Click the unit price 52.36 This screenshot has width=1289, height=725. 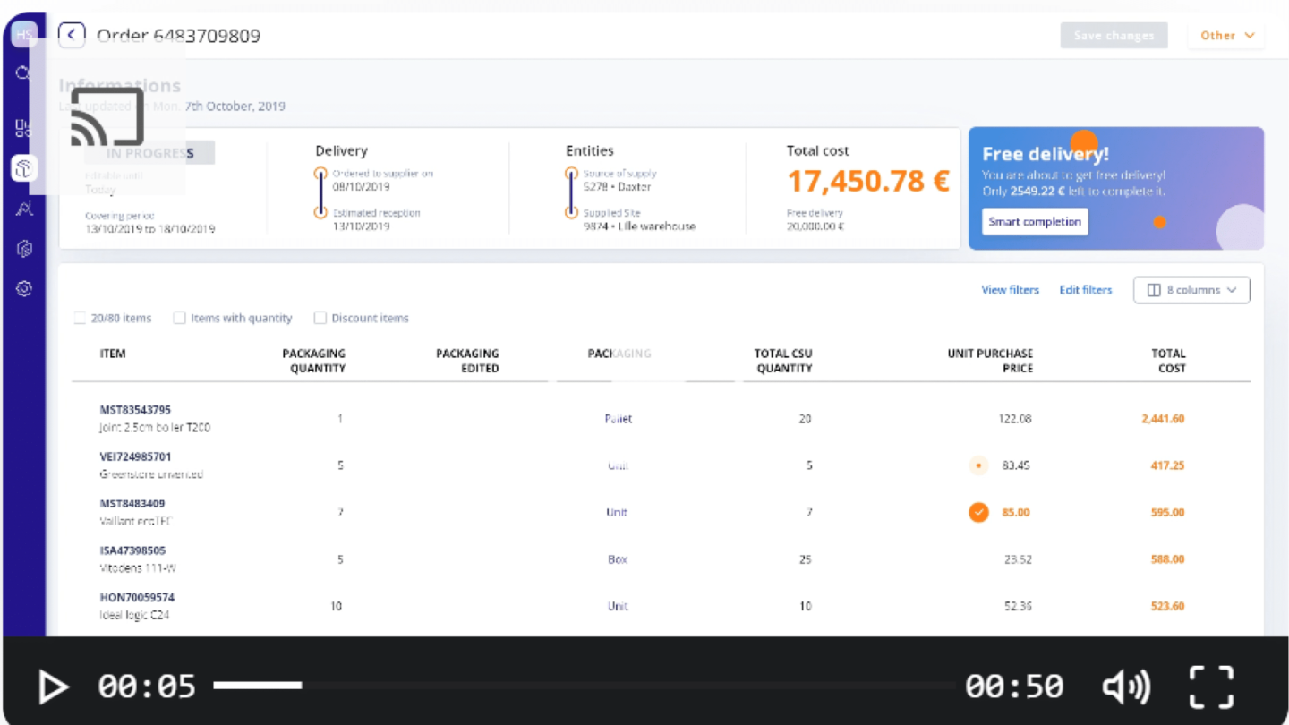pos(1018,606)
